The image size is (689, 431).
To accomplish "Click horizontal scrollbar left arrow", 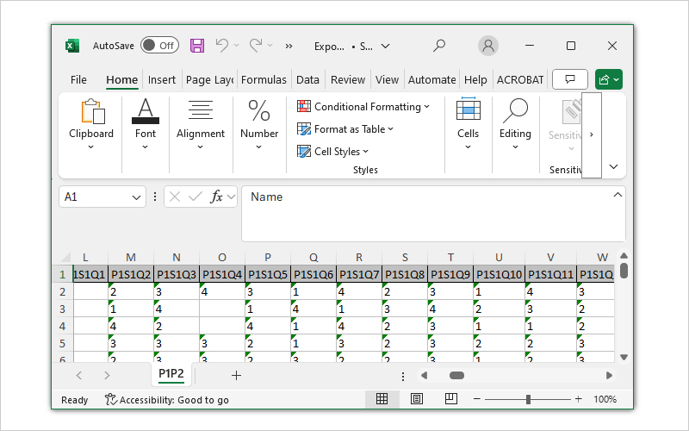I will click(424, 375).
